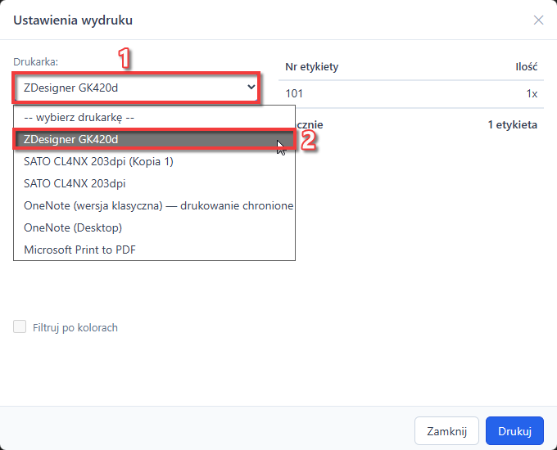Screen dimensions: 557x450
Task: Pick the plain SATO CL4NX 203dpi printer
Action: pyautogui.click(x=154, y=183)
